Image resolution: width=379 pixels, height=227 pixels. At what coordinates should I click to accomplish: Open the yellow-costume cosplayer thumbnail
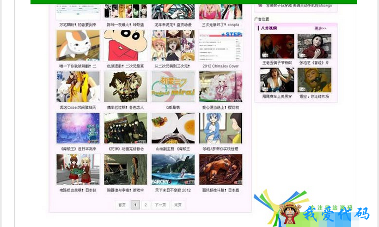(78, 87)
